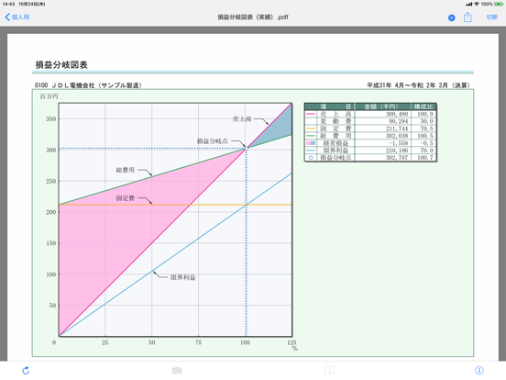The height and width of the screenshot is (380, 506).
Task: Tap the 限界利益 label on chart
Action: [183, 277]
